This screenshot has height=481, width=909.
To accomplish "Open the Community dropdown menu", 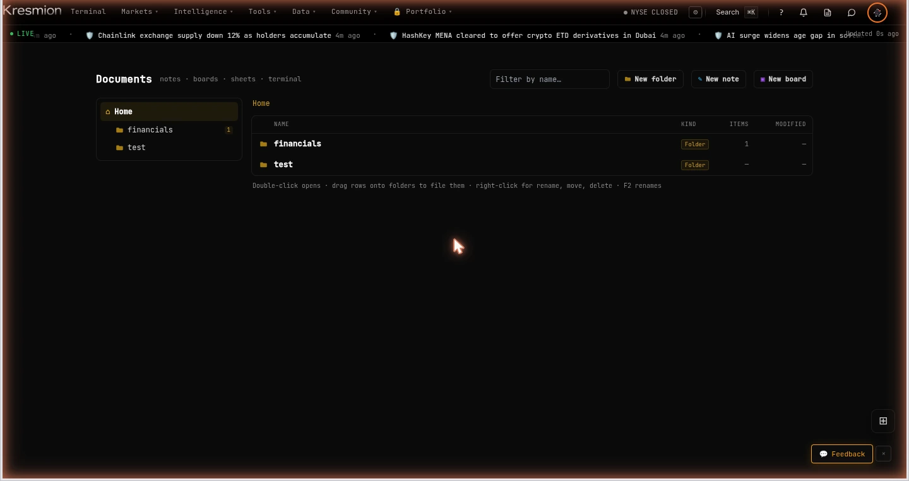I will [x=354, y=11].
